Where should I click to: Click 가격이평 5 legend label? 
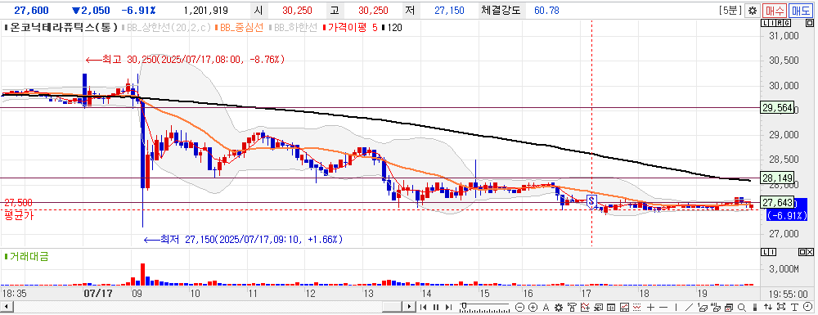coord(351,28)
